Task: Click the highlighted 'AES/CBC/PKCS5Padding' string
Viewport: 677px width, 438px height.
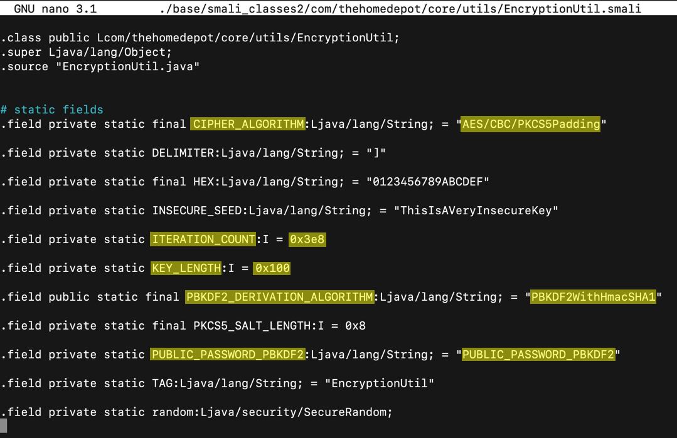Action: coord(530,124)
